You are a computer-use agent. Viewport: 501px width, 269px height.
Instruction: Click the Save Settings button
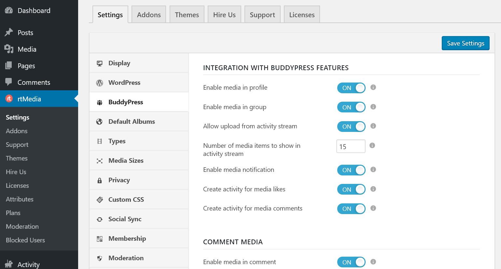click(x=465, y=43)
